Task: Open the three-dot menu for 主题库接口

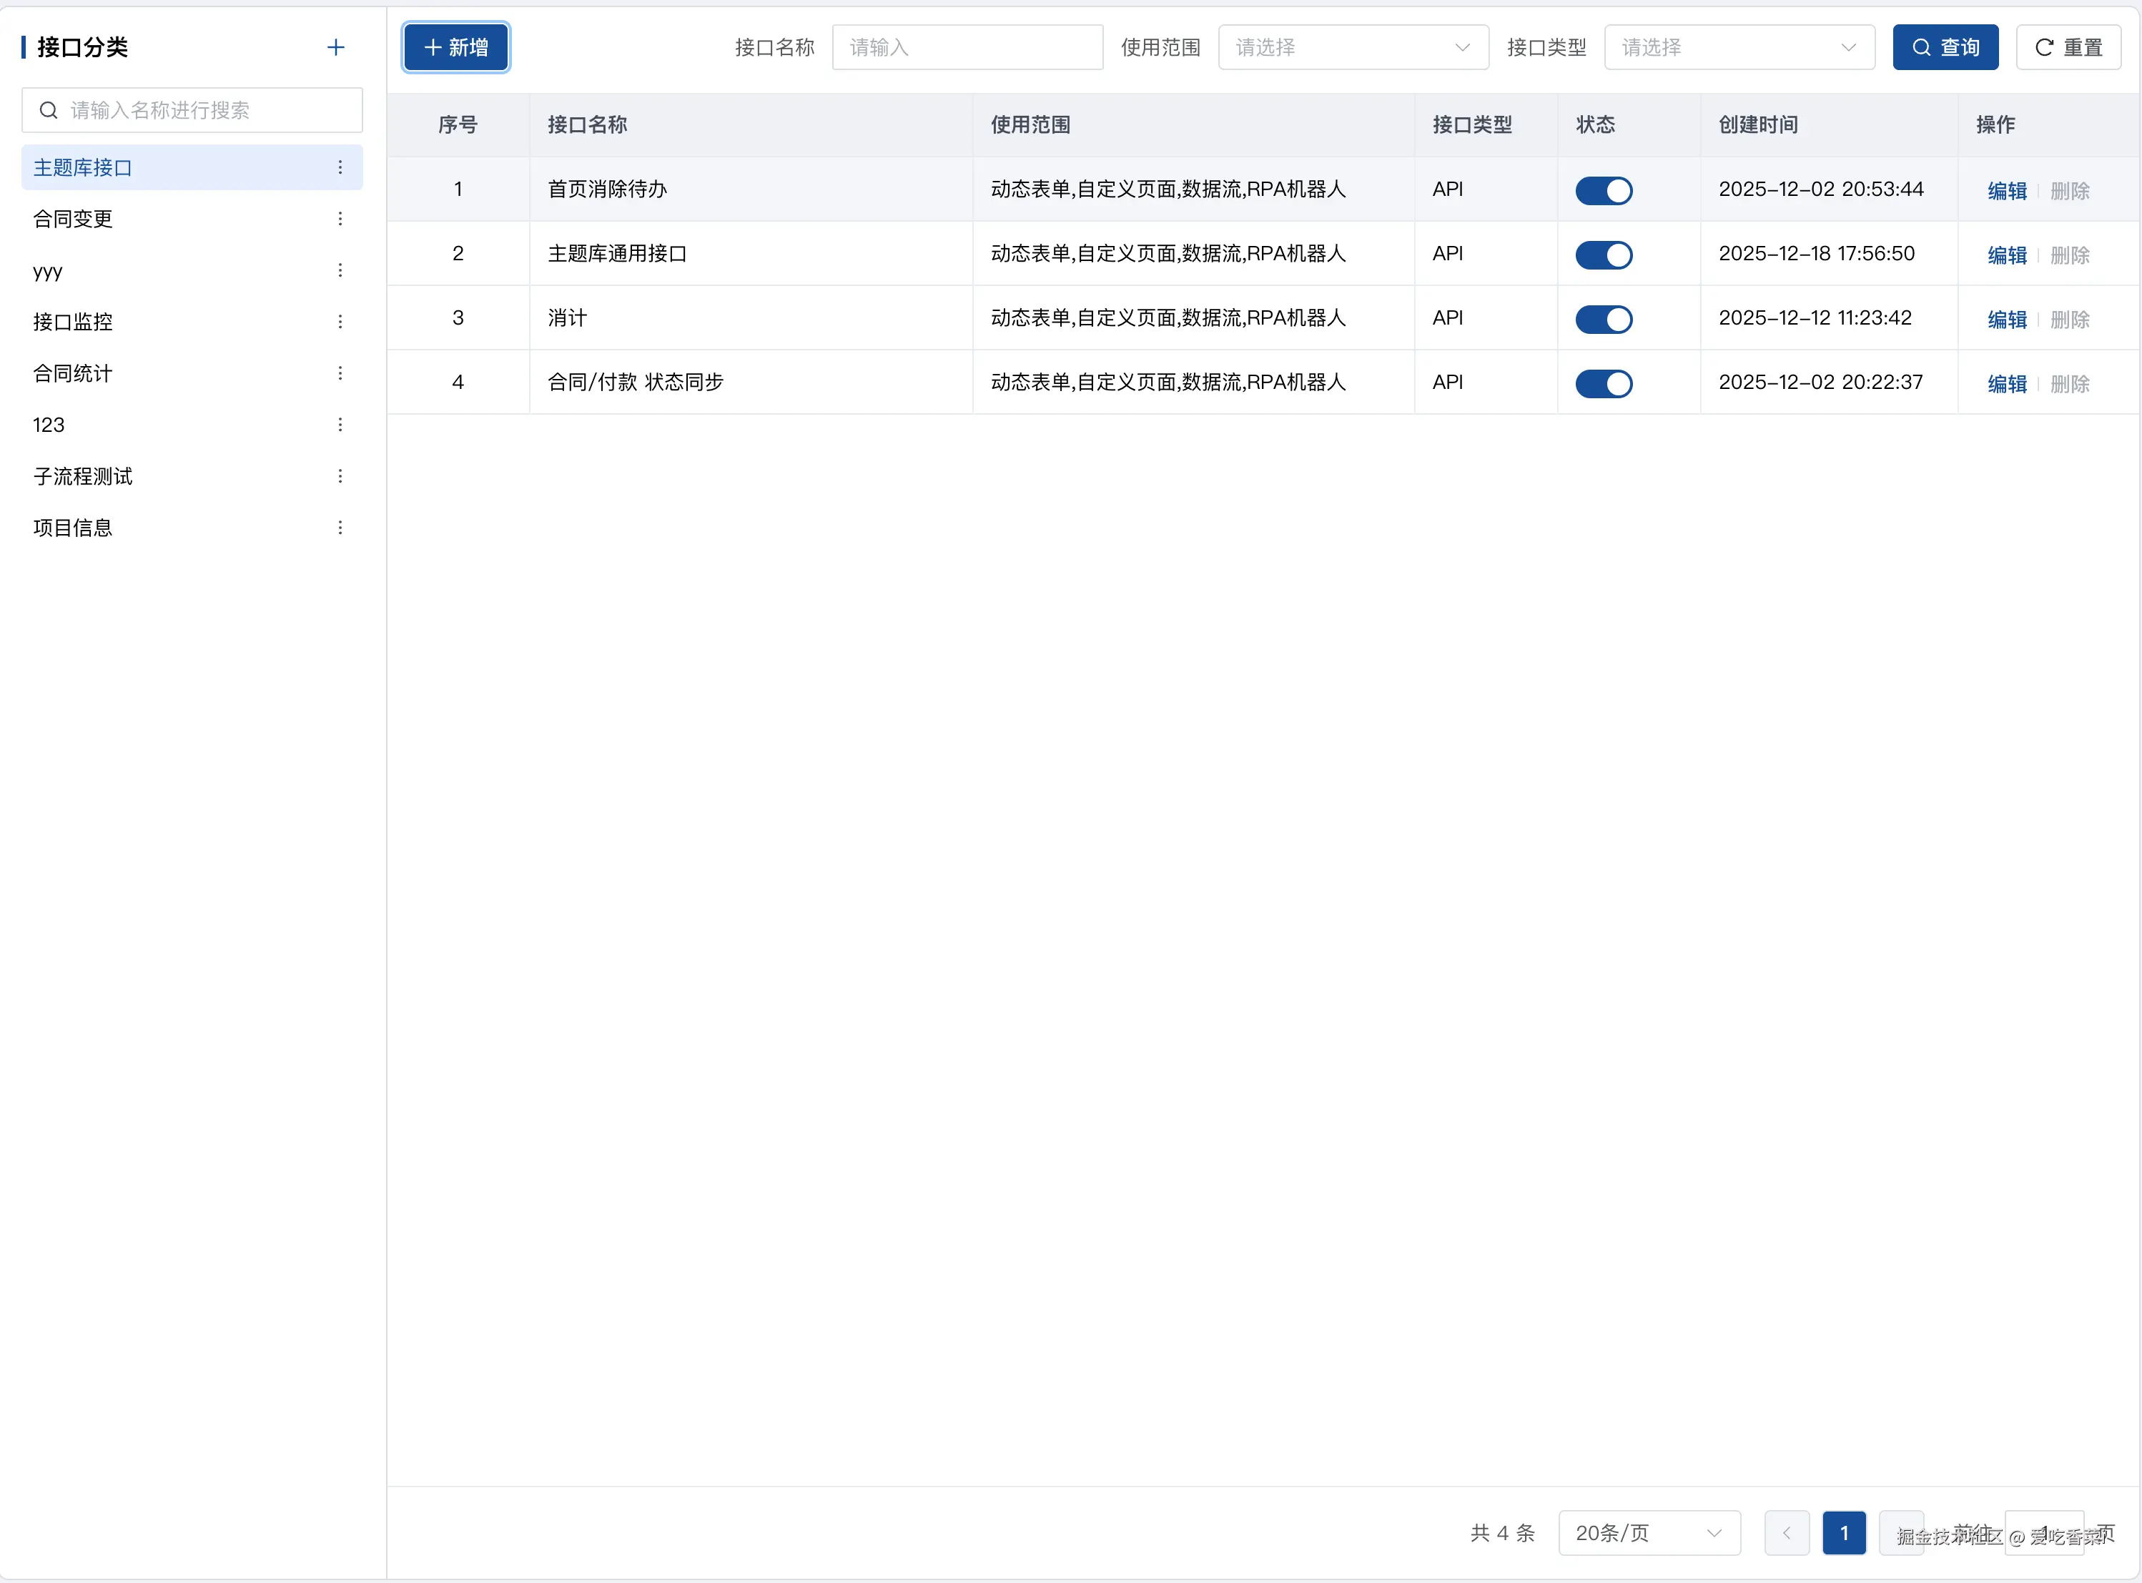Action: (x=340, y=168)
